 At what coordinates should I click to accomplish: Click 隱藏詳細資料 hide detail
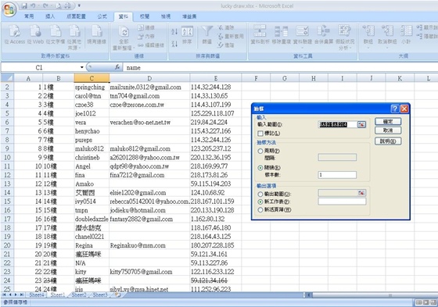427,36
